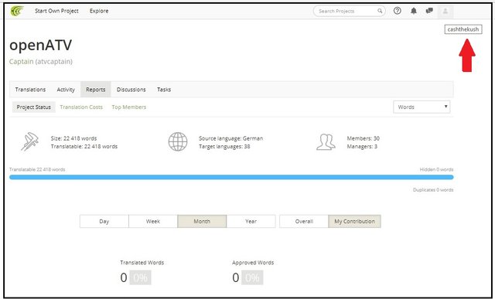The image size is (495, 299).
Task: Select the Month period toggle
Action: [x=202, y=222]
